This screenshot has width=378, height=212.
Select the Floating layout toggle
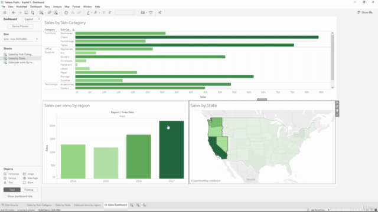(29, 190)
